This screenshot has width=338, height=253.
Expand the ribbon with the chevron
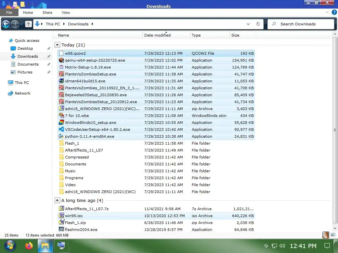[327, 12]
